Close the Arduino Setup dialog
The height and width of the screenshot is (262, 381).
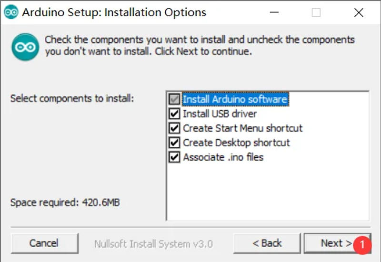pos(359,13)
